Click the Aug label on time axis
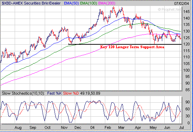Screen dimensions: 193x132 pyautogui.click(x=18, y=127)
